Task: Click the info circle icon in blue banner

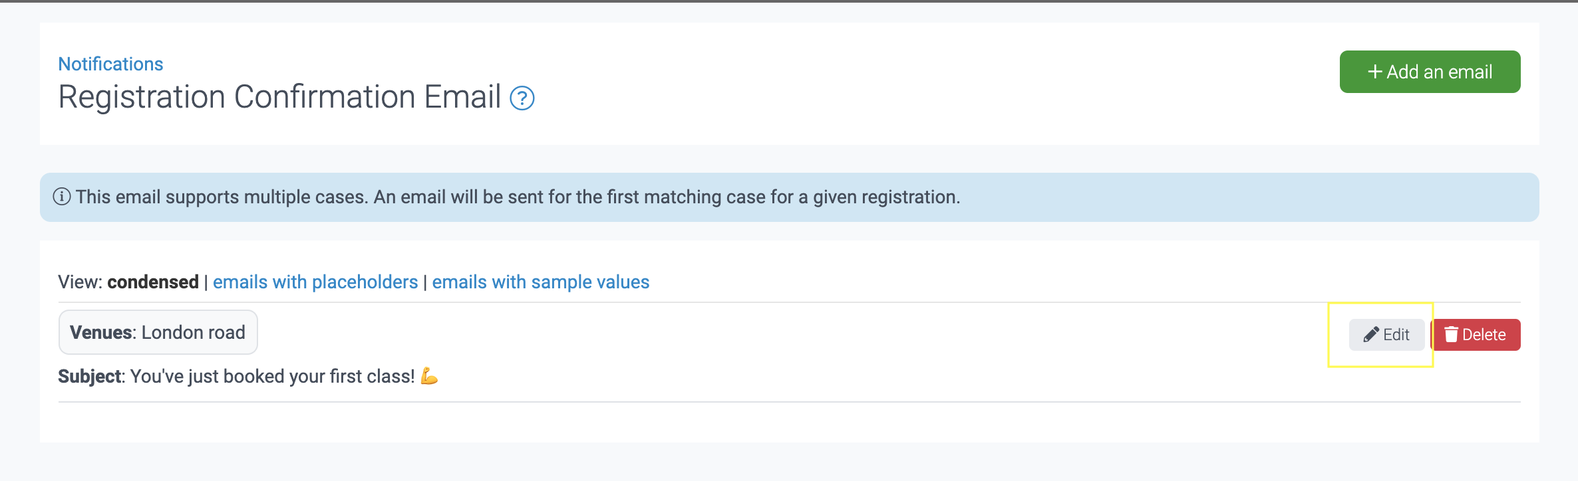Action: (x=62, y=197)
